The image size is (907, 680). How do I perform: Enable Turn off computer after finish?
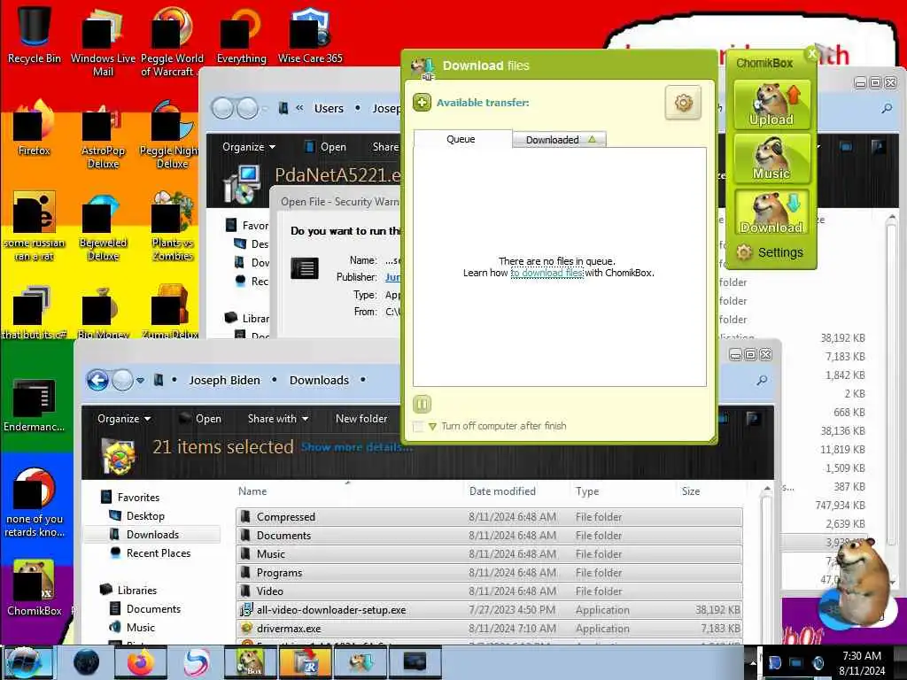(418, 427)
